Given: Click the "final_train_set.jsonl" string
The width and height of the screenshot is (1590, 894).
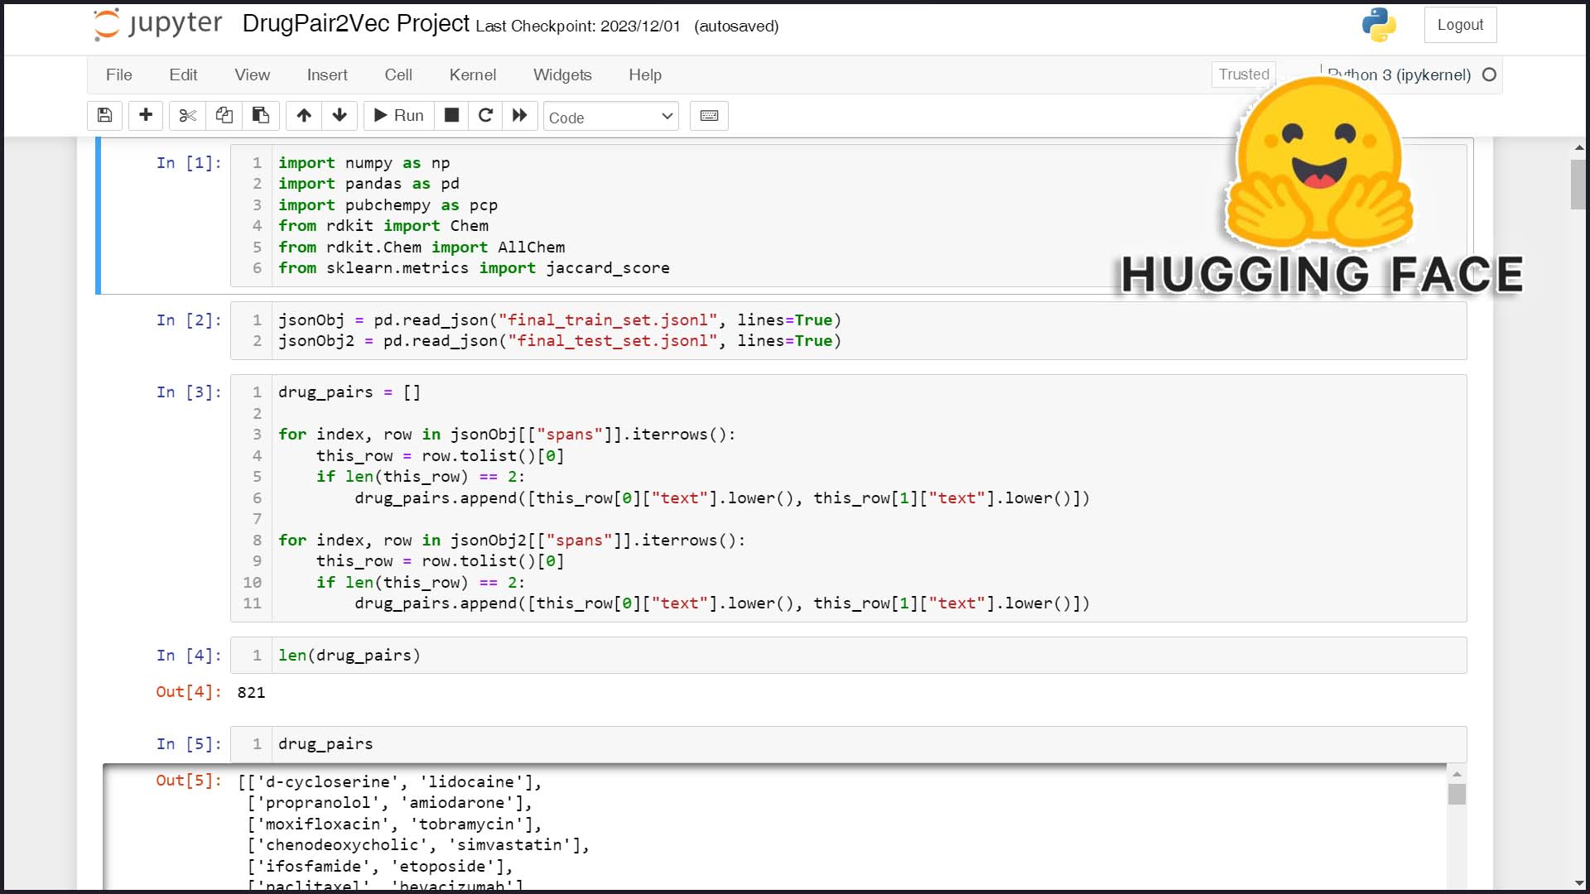Looking at the screenshot, I should click(x=608, y=320).
